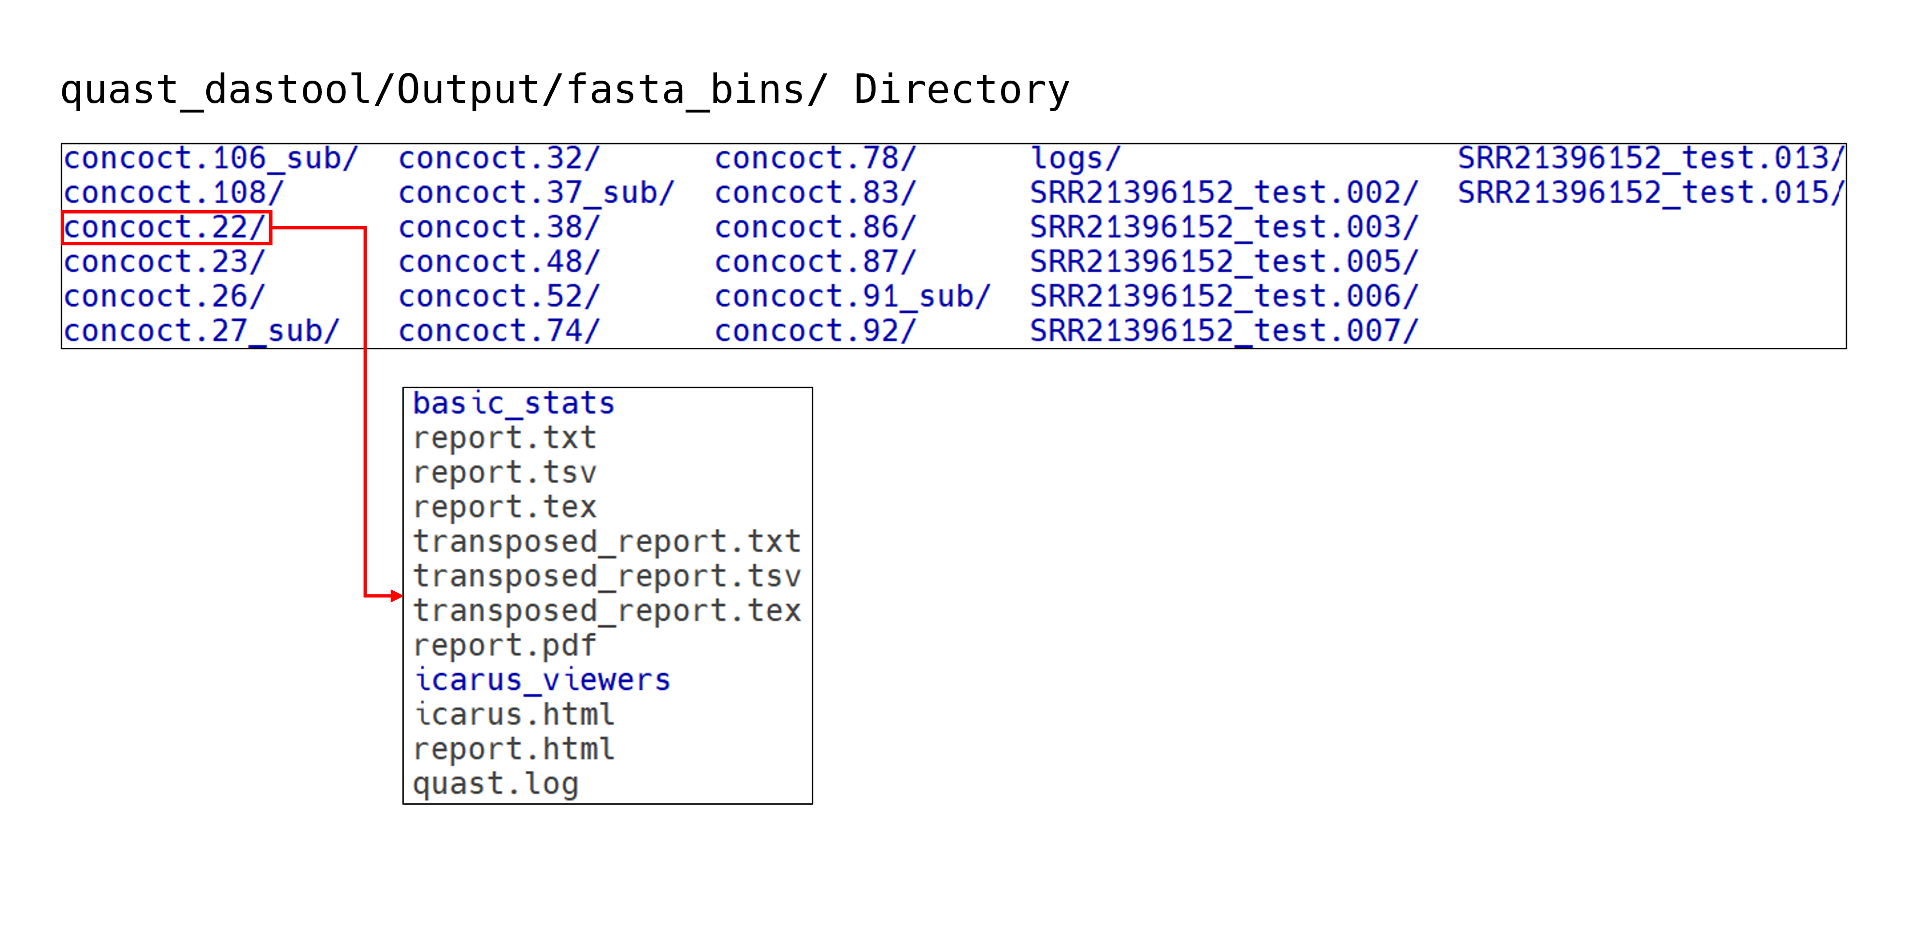1921x936 pixels.
Task: Open the quast.log file
Action: 496,783
